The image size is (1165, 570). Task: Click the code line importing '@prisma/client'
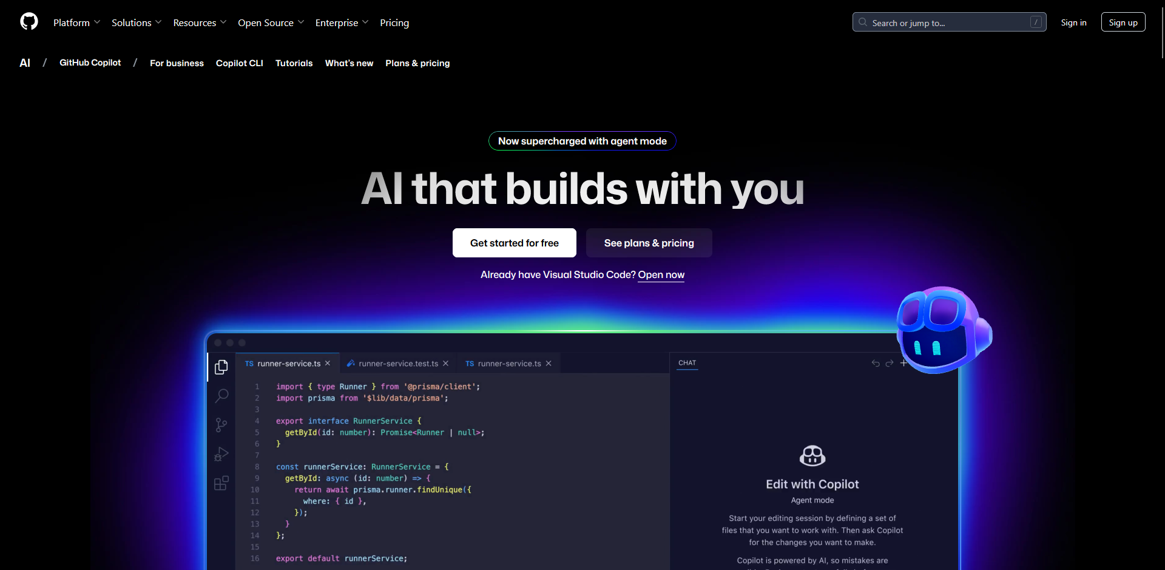click(x=378, y=387)
